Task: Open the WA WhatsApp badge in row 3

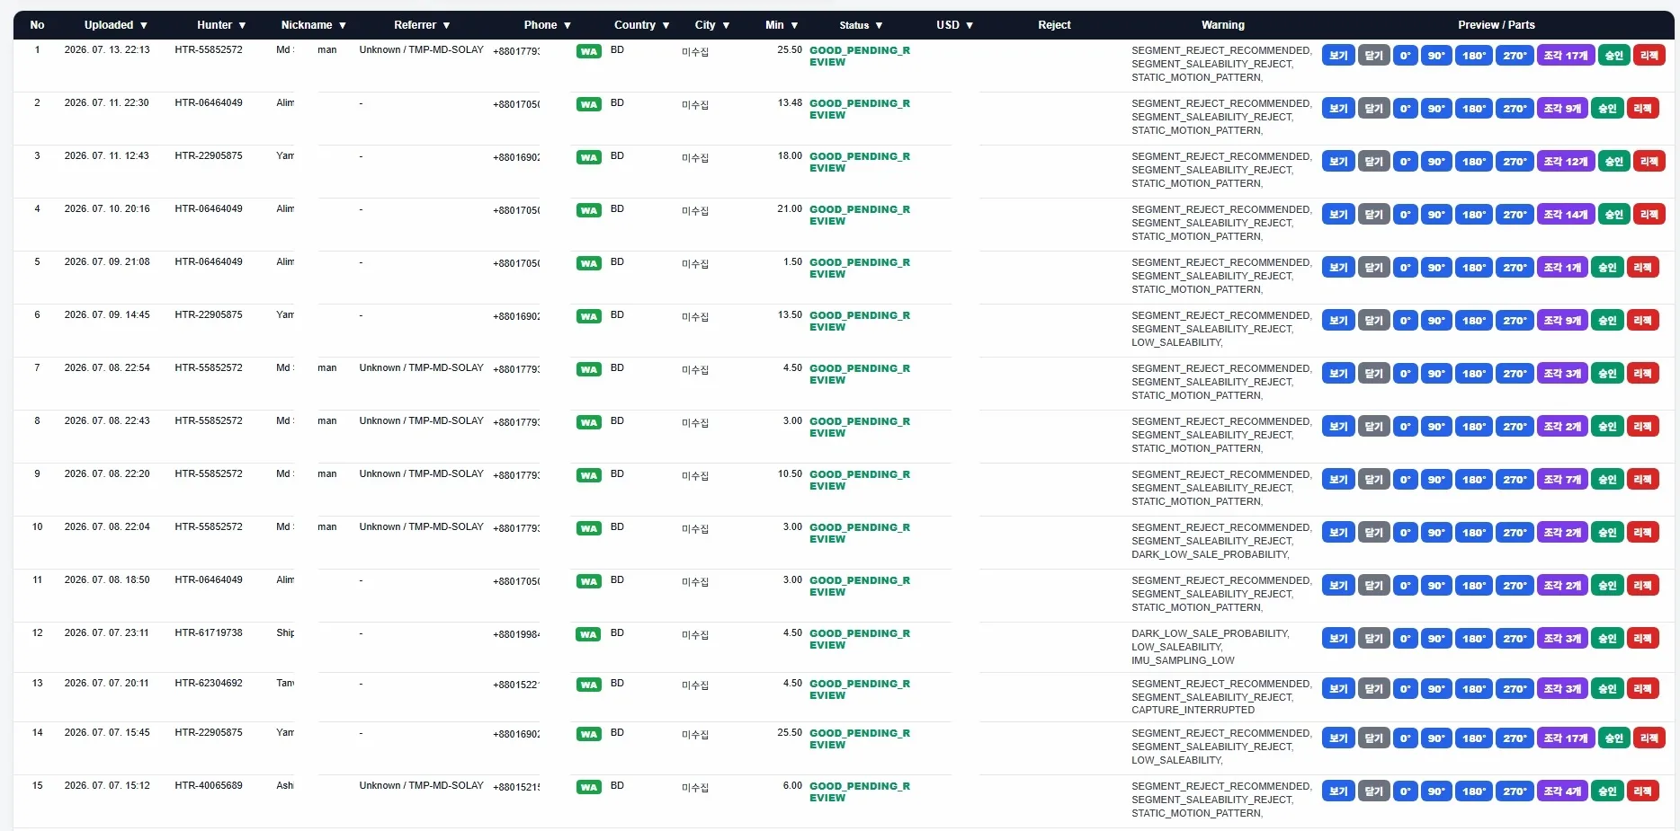Action: tap(589, 157)
